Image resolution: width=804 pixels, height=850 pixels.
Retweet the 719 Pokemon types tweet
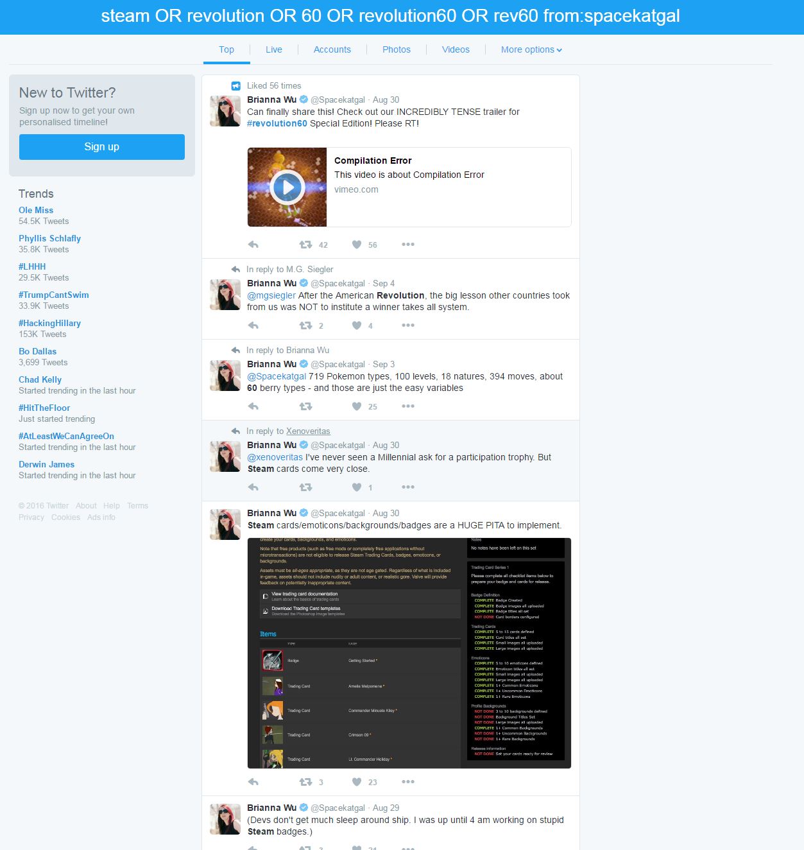(305, 406)
